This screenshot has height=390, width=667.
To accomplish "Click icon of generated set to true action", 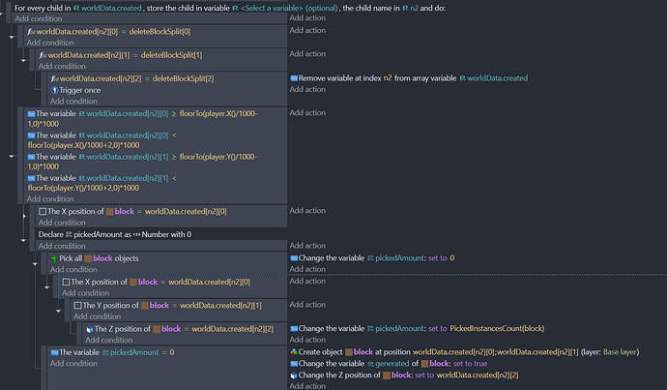I will coord(294,364).
